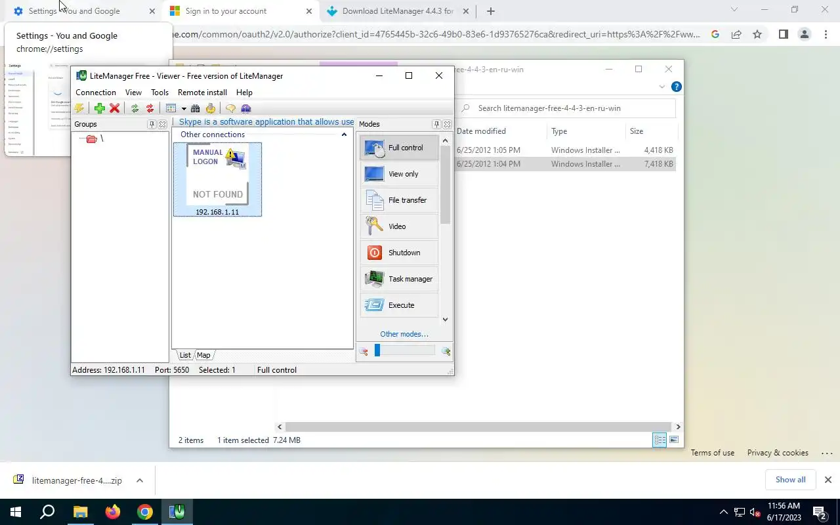Click the Type column header in Explorer
The image size is (840, 525).
(586, 131)
